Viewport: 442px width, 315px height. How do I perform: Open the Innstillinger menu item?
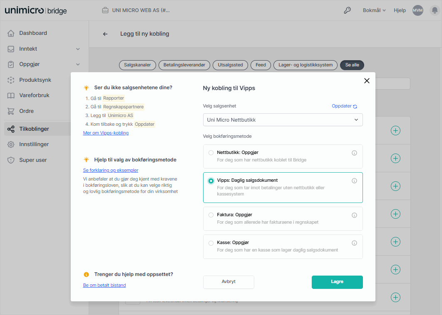pos(34,144)
